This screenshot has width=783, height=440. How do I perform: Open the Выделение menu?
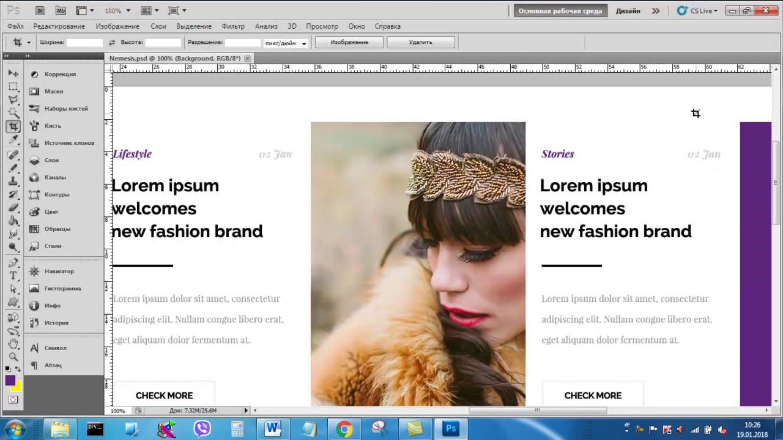pyautogui.click(x=194, y=26)
